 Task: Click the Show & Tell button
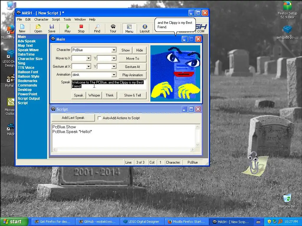click(132, 95)
